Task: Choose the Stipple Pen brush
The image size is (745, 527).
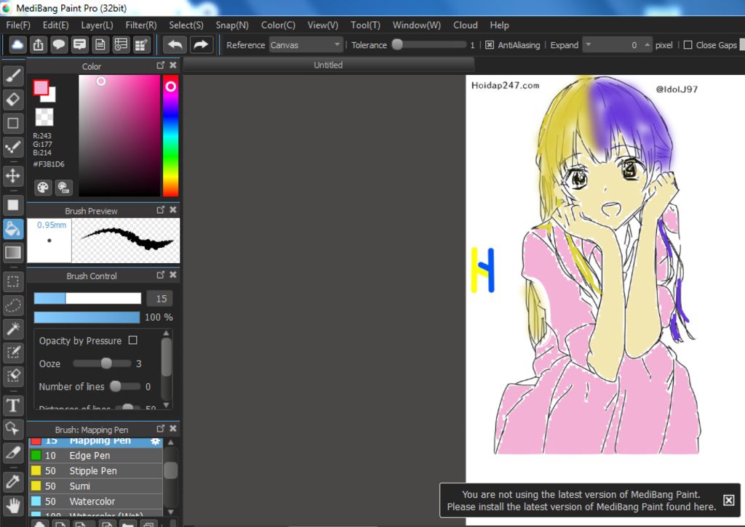Action: [96, 470]
